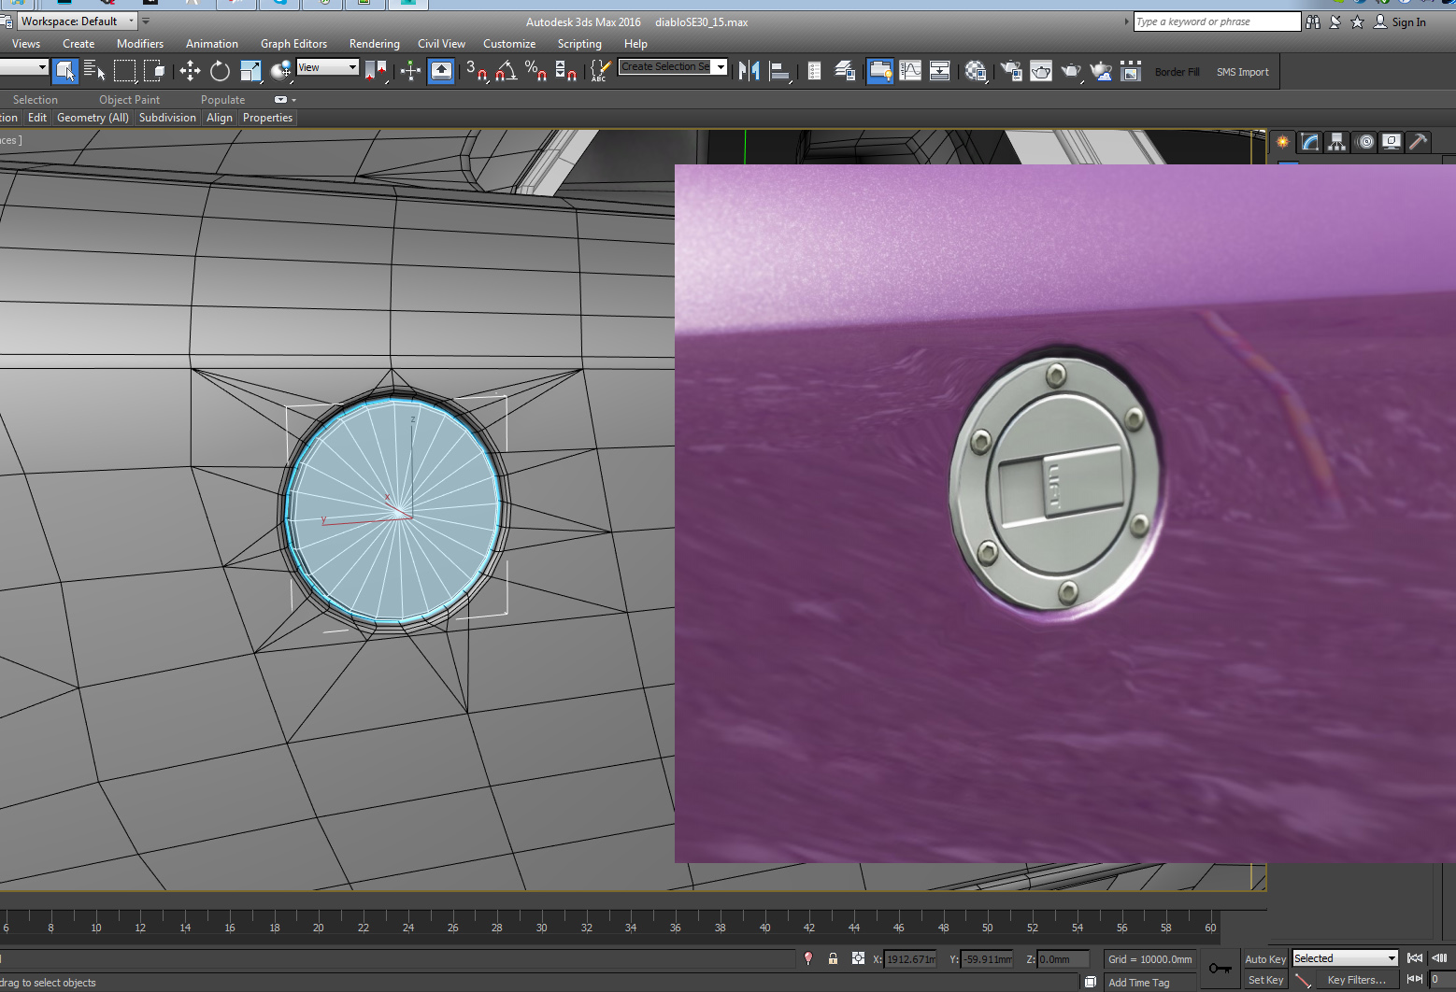The width and height of the screenshot is (1456, 992).
Task: Open the Key Filters dialog
Action: coord(1356,980)
